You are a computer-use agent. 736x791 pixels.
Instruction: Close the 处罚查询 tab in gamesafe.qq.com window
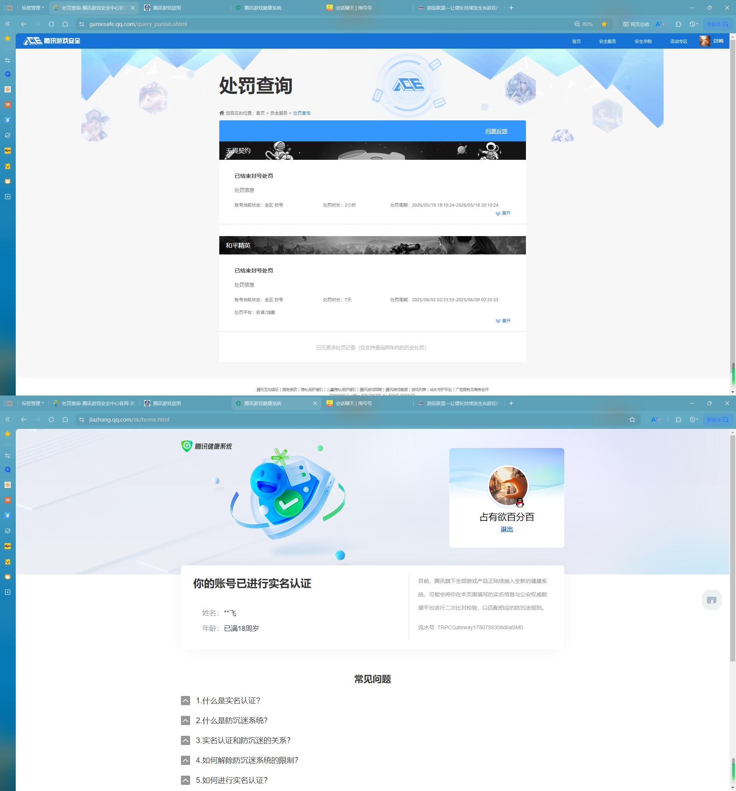[133, 8]
